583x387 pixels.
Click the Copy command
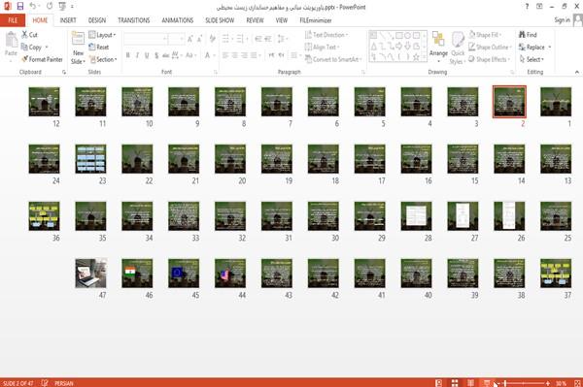pyautogui.click(x=32, y=48)
